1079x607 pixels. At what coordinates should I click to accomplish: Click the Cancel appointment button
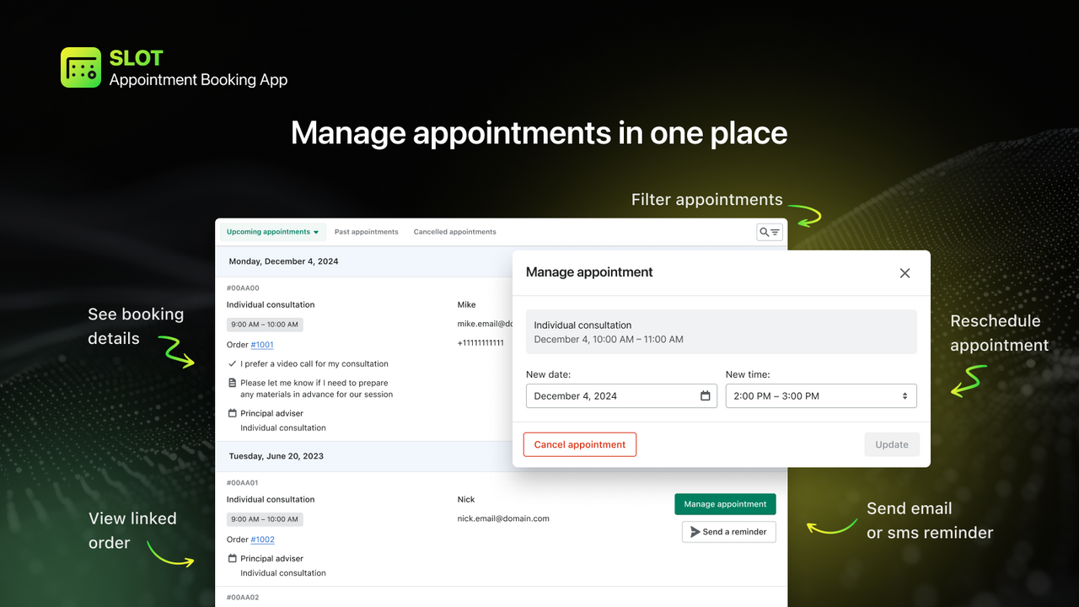coord(580,444)
